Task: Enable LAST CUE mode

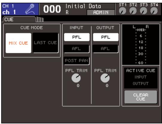Action: (45, 43)
